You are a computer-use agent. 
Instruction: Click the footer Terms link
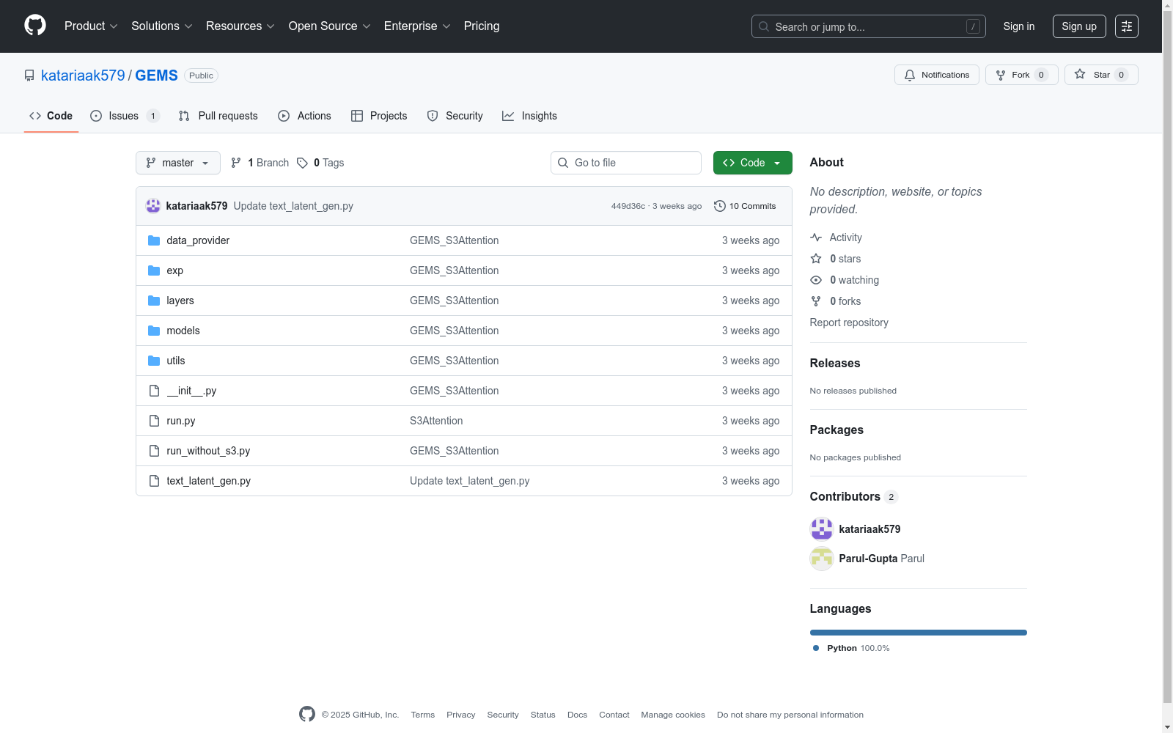coord(423,715)
